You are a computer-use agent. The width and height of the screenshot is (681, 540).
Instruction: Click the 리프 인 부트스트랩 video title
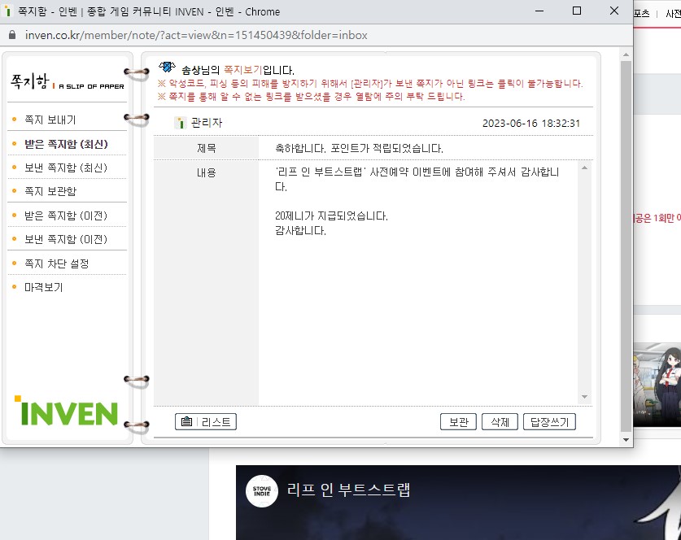[348, 490]
